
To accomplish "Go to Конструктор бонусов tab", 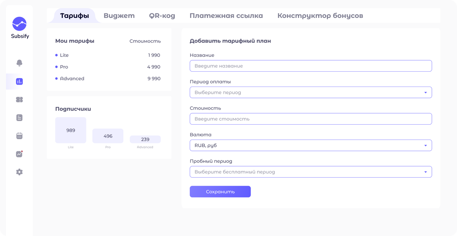I will [x=320, y=16].
